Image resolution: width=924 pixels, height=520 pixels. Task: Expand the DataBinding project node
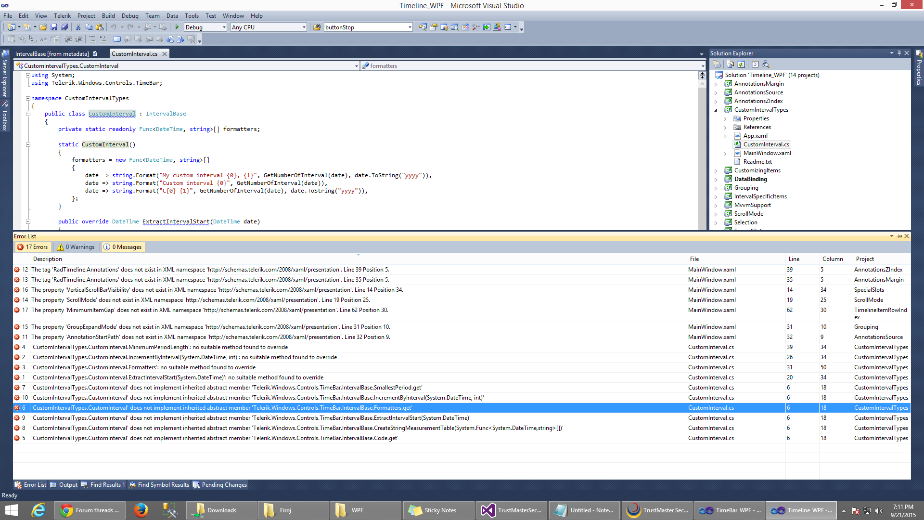tap(716, 179)
